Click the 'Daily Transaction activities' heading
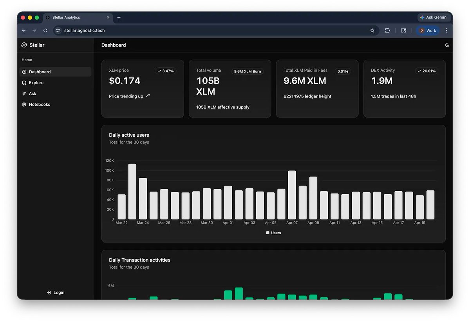This screenshot has height=322, width=470. tap(140, 260)
